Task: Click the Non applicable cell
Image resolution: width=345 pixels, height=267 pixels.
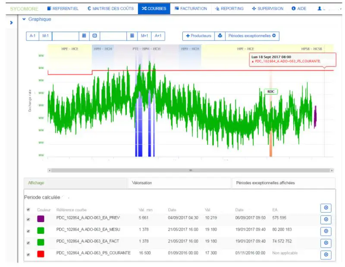Action: [285, 253]
